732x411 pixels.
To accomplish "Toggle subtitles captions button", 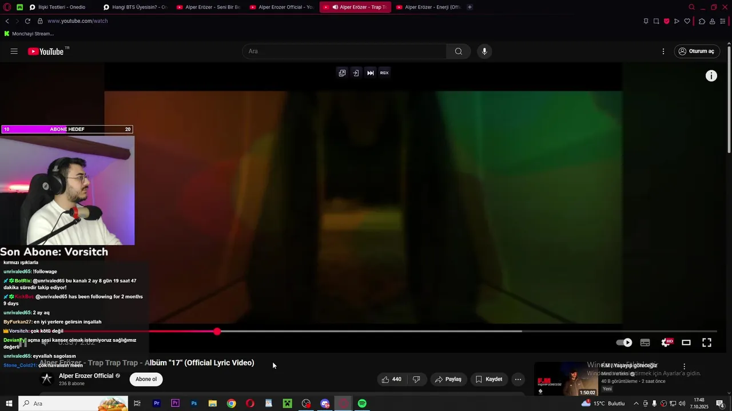I will pos(645,342).
